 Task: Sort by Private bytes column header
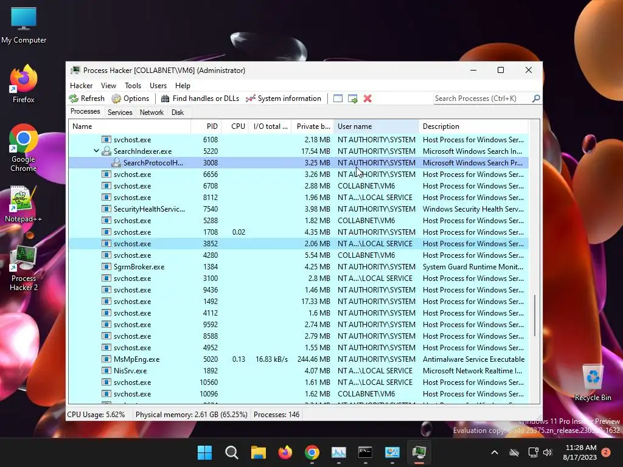pos(313,126)
